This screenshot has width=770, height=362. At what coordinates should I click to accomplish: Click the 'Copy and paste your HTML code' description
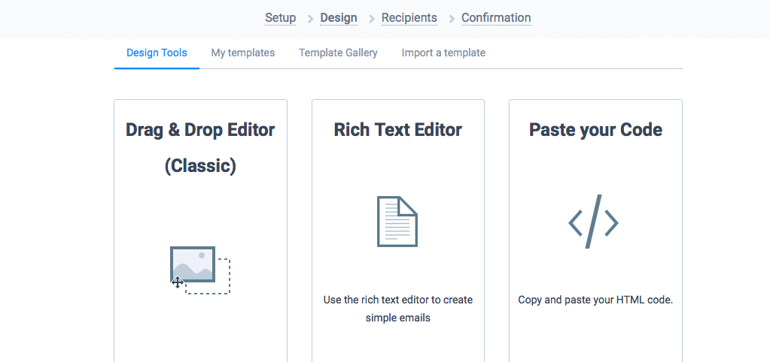coord(595,300)
